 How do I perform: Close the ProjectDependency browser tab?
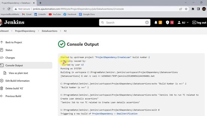pos(34,3)
